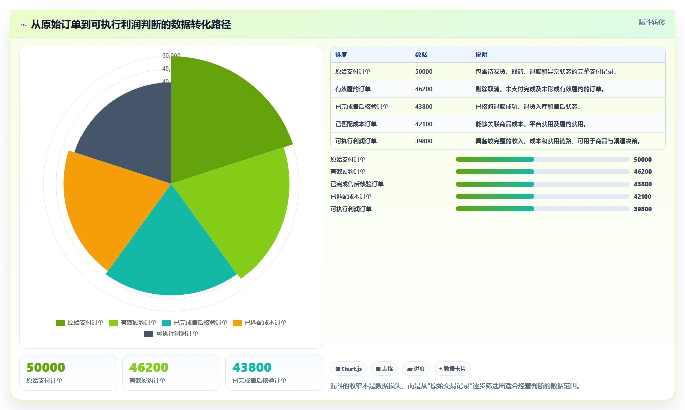Click the 有效履约订单 progress bar
The image size is (685, 410).
click(x=542, y=172)
